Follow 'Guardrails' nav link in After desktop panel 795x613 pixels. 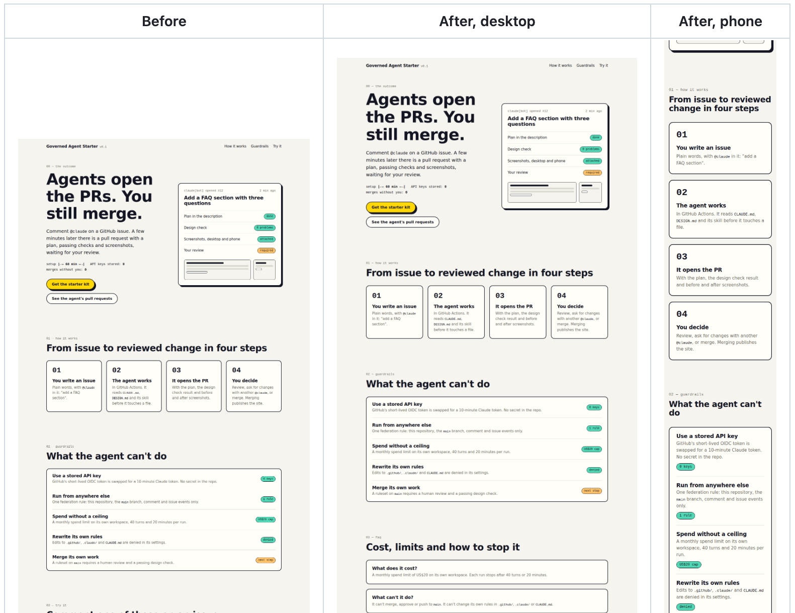click(585, 65)
